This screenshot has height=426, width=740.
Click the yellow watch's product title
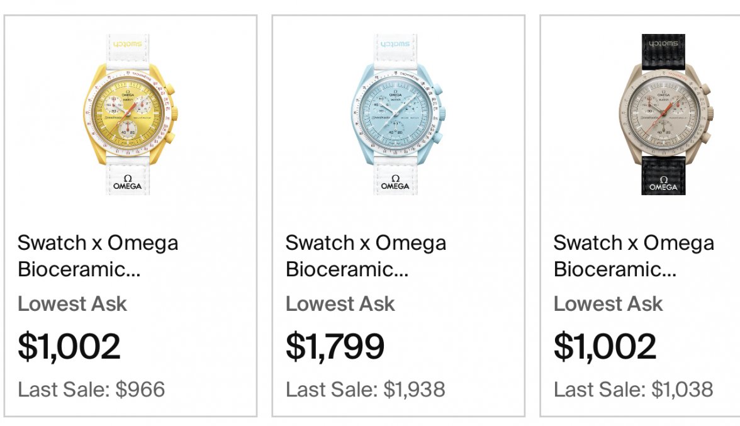98,255
